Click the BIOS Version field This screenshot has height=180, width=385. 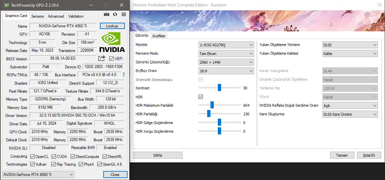click(x=63, y=59)
